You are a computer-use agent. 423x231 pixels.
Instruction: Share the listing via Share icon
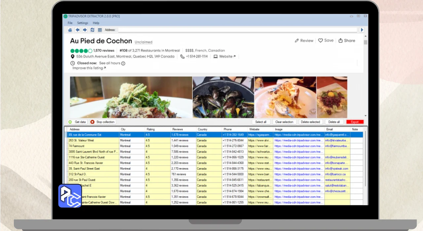pos(347,41)
